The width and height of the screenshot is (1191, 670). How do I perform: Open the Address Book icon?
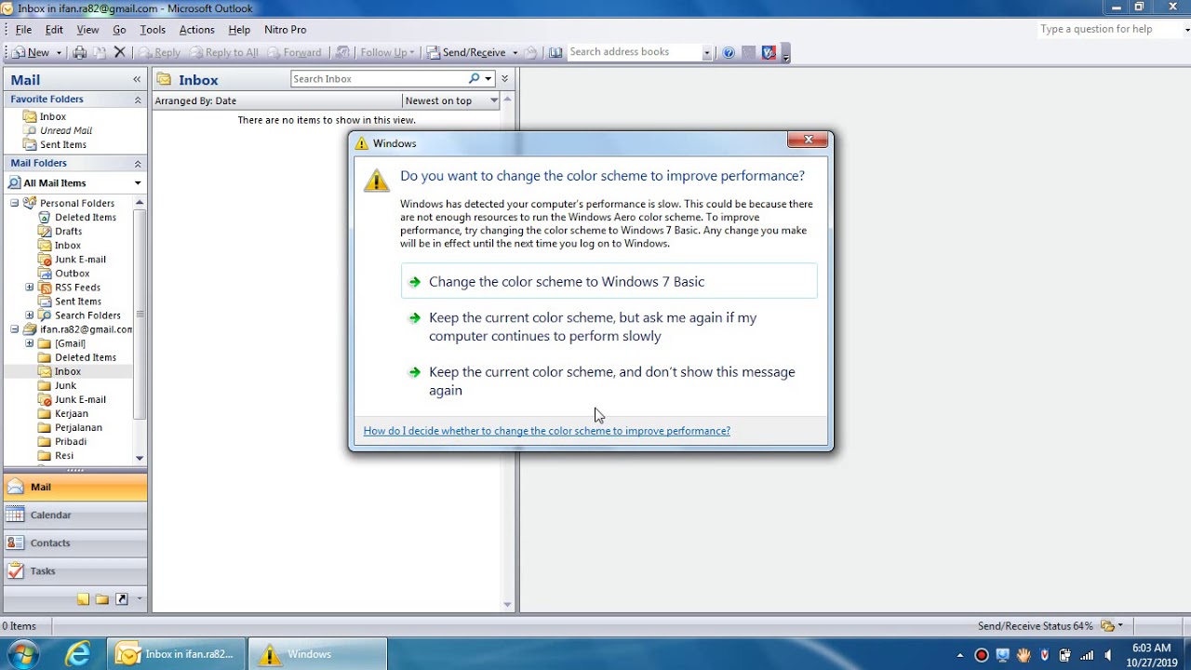click(x=555, y=53)
